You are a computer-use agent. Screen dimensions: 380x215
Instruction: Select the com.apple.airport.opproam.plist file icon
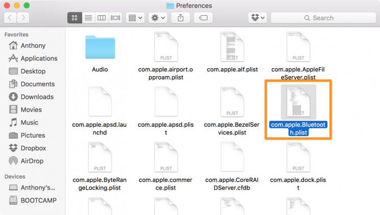pos(166,46)
